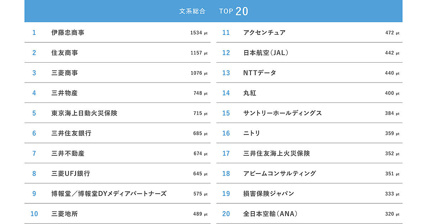Select 日本航空(JAL) company name
Image resolution: width=427 pixels, height=224 pixels.
(x=265, y=53)
